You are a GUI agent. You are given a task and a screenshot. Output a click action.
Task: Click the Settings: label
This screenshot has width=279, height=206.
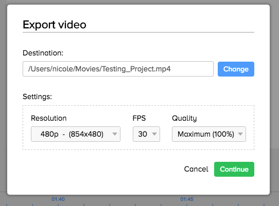click(x=37, y=97)
